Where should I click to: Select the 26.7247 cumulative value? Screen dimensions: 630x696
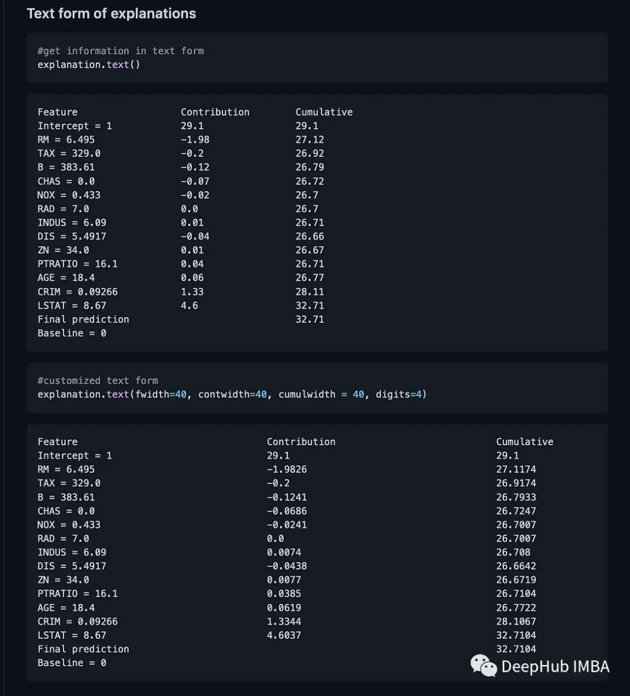click(516, 510)
